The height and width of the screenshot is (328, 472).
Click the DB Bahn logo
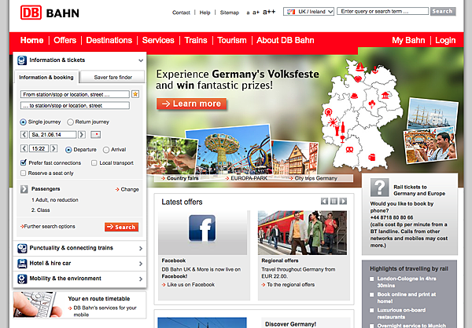click(50, 13)
